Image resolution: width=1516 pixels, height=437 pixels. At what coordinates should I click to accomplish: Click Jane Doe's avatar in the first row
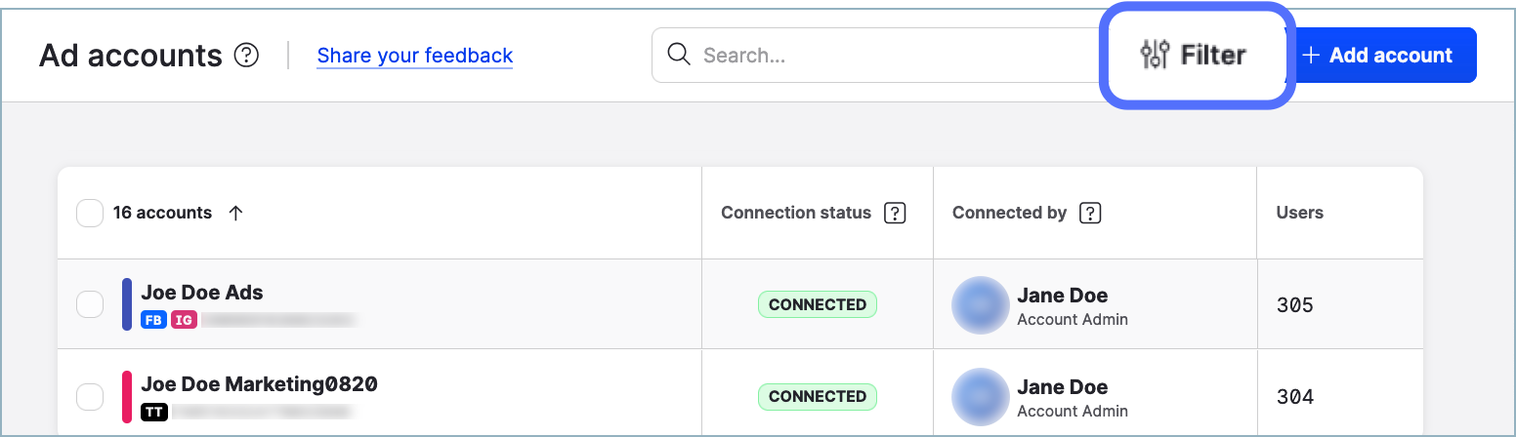coord(981,305)
